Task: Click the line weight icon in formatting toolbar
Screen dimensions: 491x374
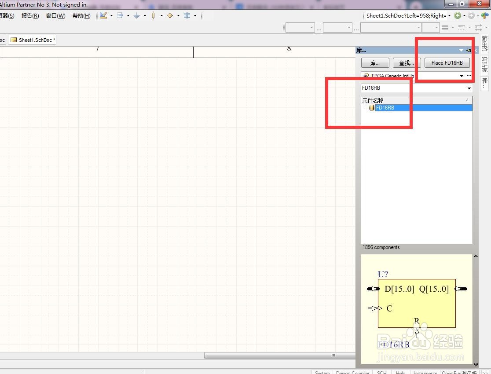Action: 445,28
